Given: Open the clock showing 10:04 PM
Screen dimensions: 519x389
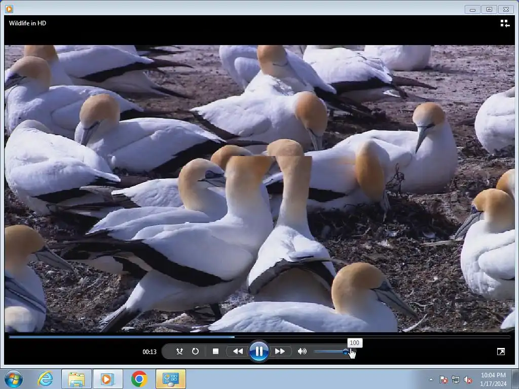Looking at the screenshot, I should tap(493, 379).
